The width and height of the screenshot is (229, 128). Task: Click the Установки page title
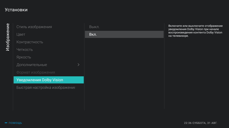(x=16, y=10)
